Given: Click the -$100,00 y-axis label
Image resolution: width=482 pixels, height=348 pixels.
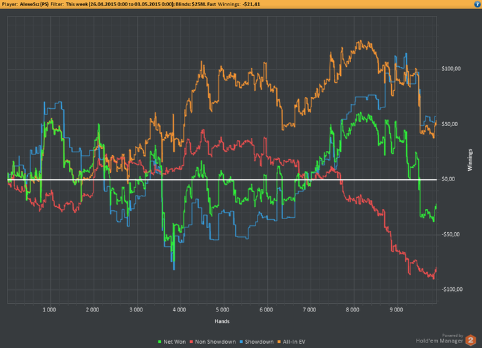Looking at the screenshot, I should click(452, 289).
